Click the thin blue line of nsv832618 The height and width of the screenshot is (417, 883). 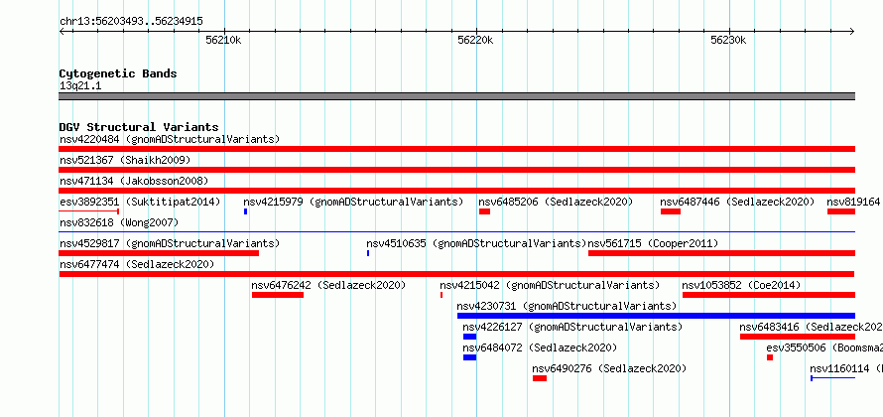[456, 232]
